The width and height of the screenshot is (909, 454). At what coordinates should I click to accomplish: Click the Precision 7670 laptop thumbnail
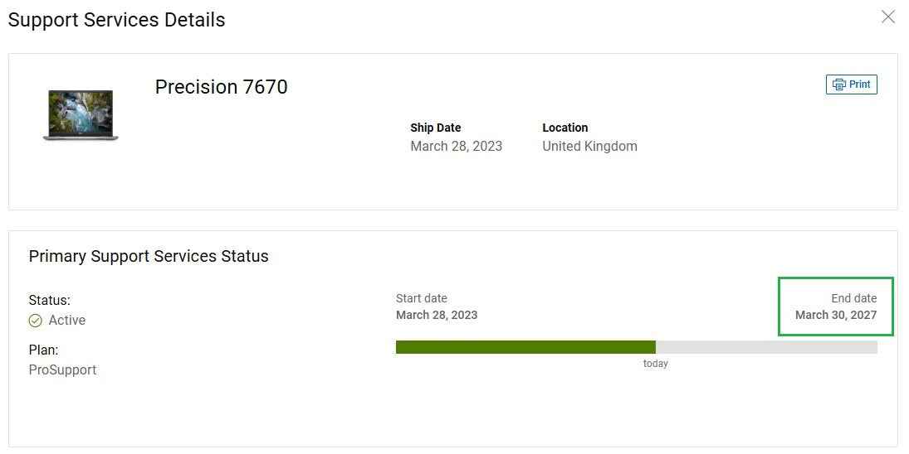point(81,115)
